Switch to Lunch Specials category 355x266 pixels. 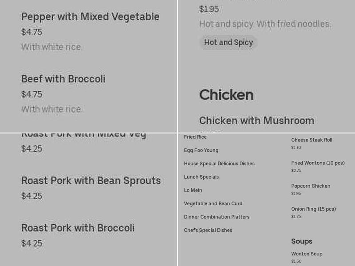tap(201, 177)
